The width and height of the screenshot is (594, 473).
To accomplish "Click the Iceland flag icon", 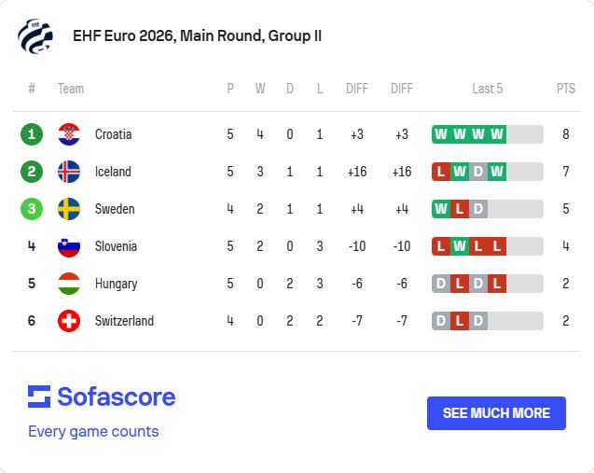I will [x=69, y=172].
